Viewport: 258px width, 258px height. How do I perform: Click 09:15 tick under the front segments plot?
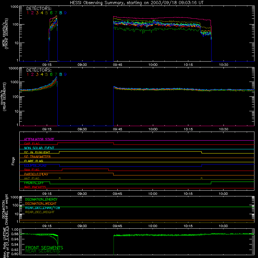[47, 65]
